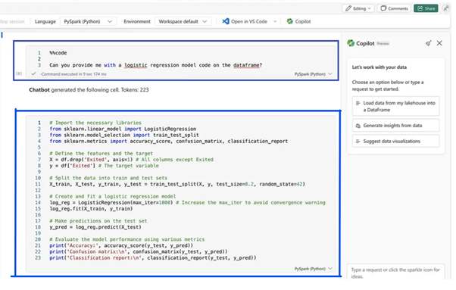This screenshot has width=456, height=290.
Task: Choose Load data from my lakehouse option
Action: [x=396, y=106]
